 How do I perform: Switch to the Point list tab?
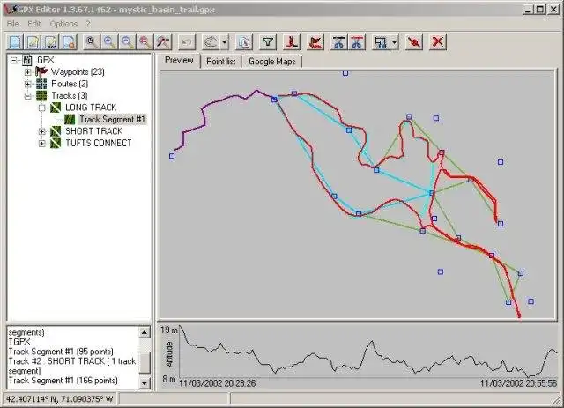(221, 62)
